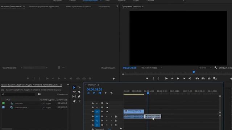This screenshot has height=130, width=232.
Task: Open Comparison View in Program monitor
Action: pyautogui.click(x=215, y=79)
